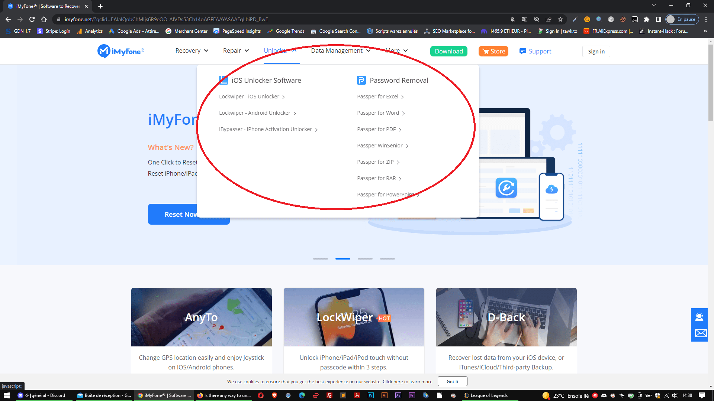Select Lockwiper - iOS Unlocker
The image size is (714, 401).
[252, 97]
